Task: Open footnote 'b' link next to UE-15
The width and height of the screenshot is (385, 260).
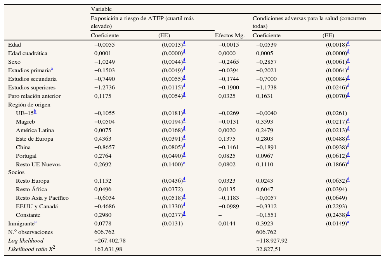Action: tap(36, 112)
